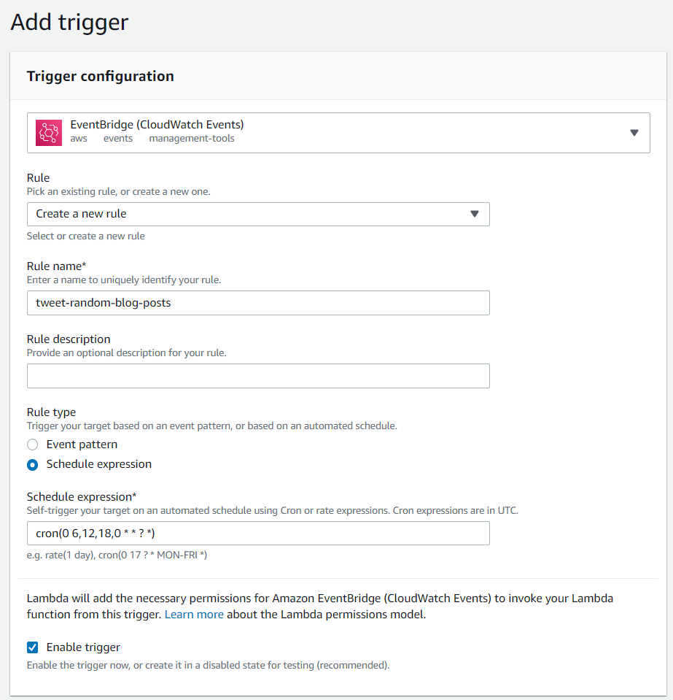Open the Create a new rule combo box
The width and height of the screenshot is (673, 700).
tap(258, 215)
